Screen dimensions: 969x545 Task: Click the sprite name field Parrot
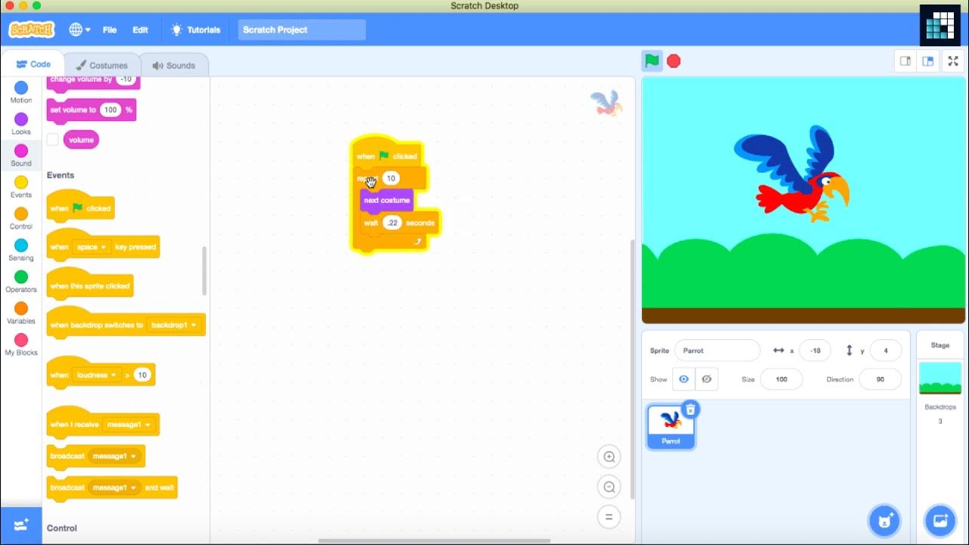click(717, 350)
